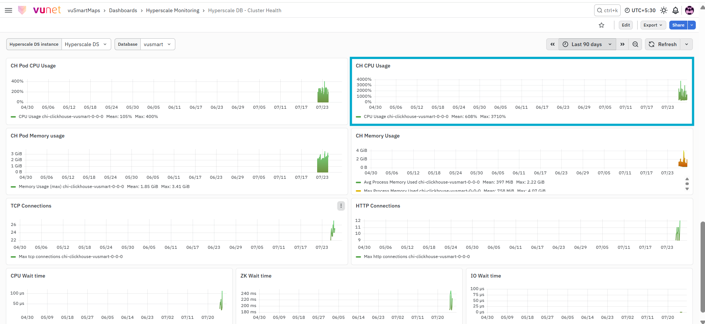Expand the Refresh interval dropdown arrow
Image resolution: width=705 pixels, height=324 pixels.
click(x=687, y=44)
